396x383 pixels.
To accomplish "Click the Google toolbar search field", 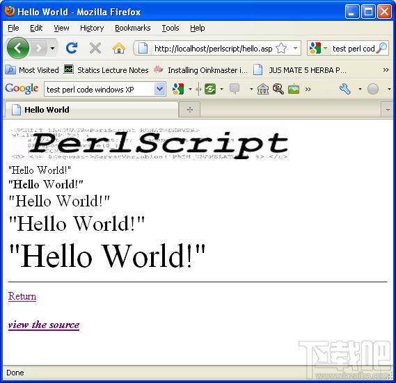I will pyautogui.click(x=100, y=89).
